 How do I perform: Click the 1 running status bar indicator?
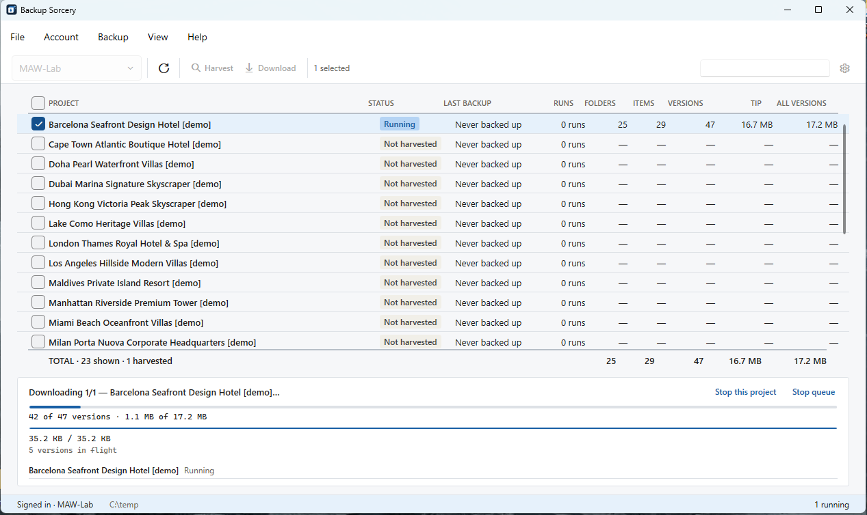click(x=832, y=505)
